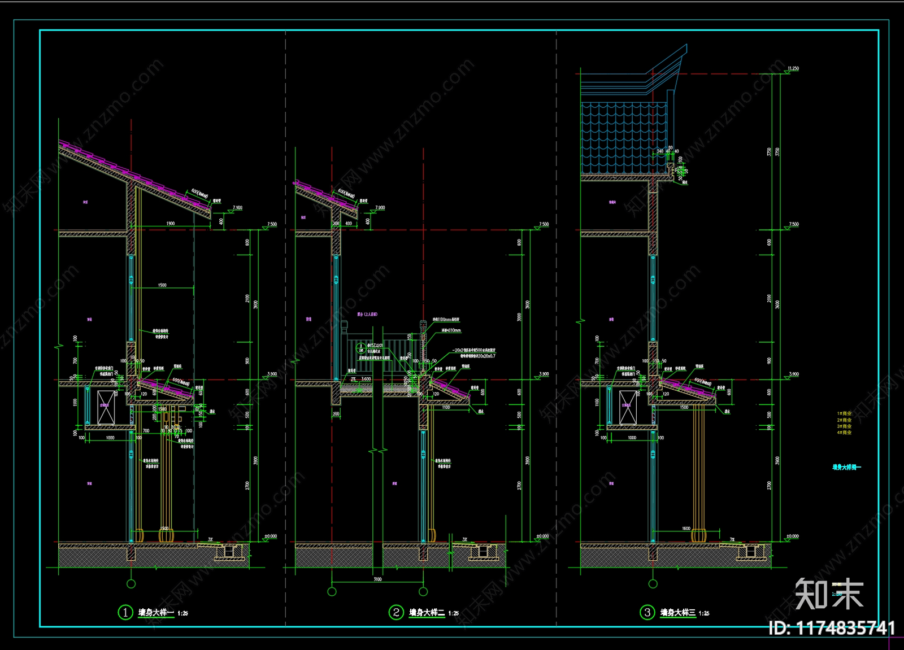Screen dimensions: 904x650
Task: Select the 3#商业 text line
Action: click(844, 426)
